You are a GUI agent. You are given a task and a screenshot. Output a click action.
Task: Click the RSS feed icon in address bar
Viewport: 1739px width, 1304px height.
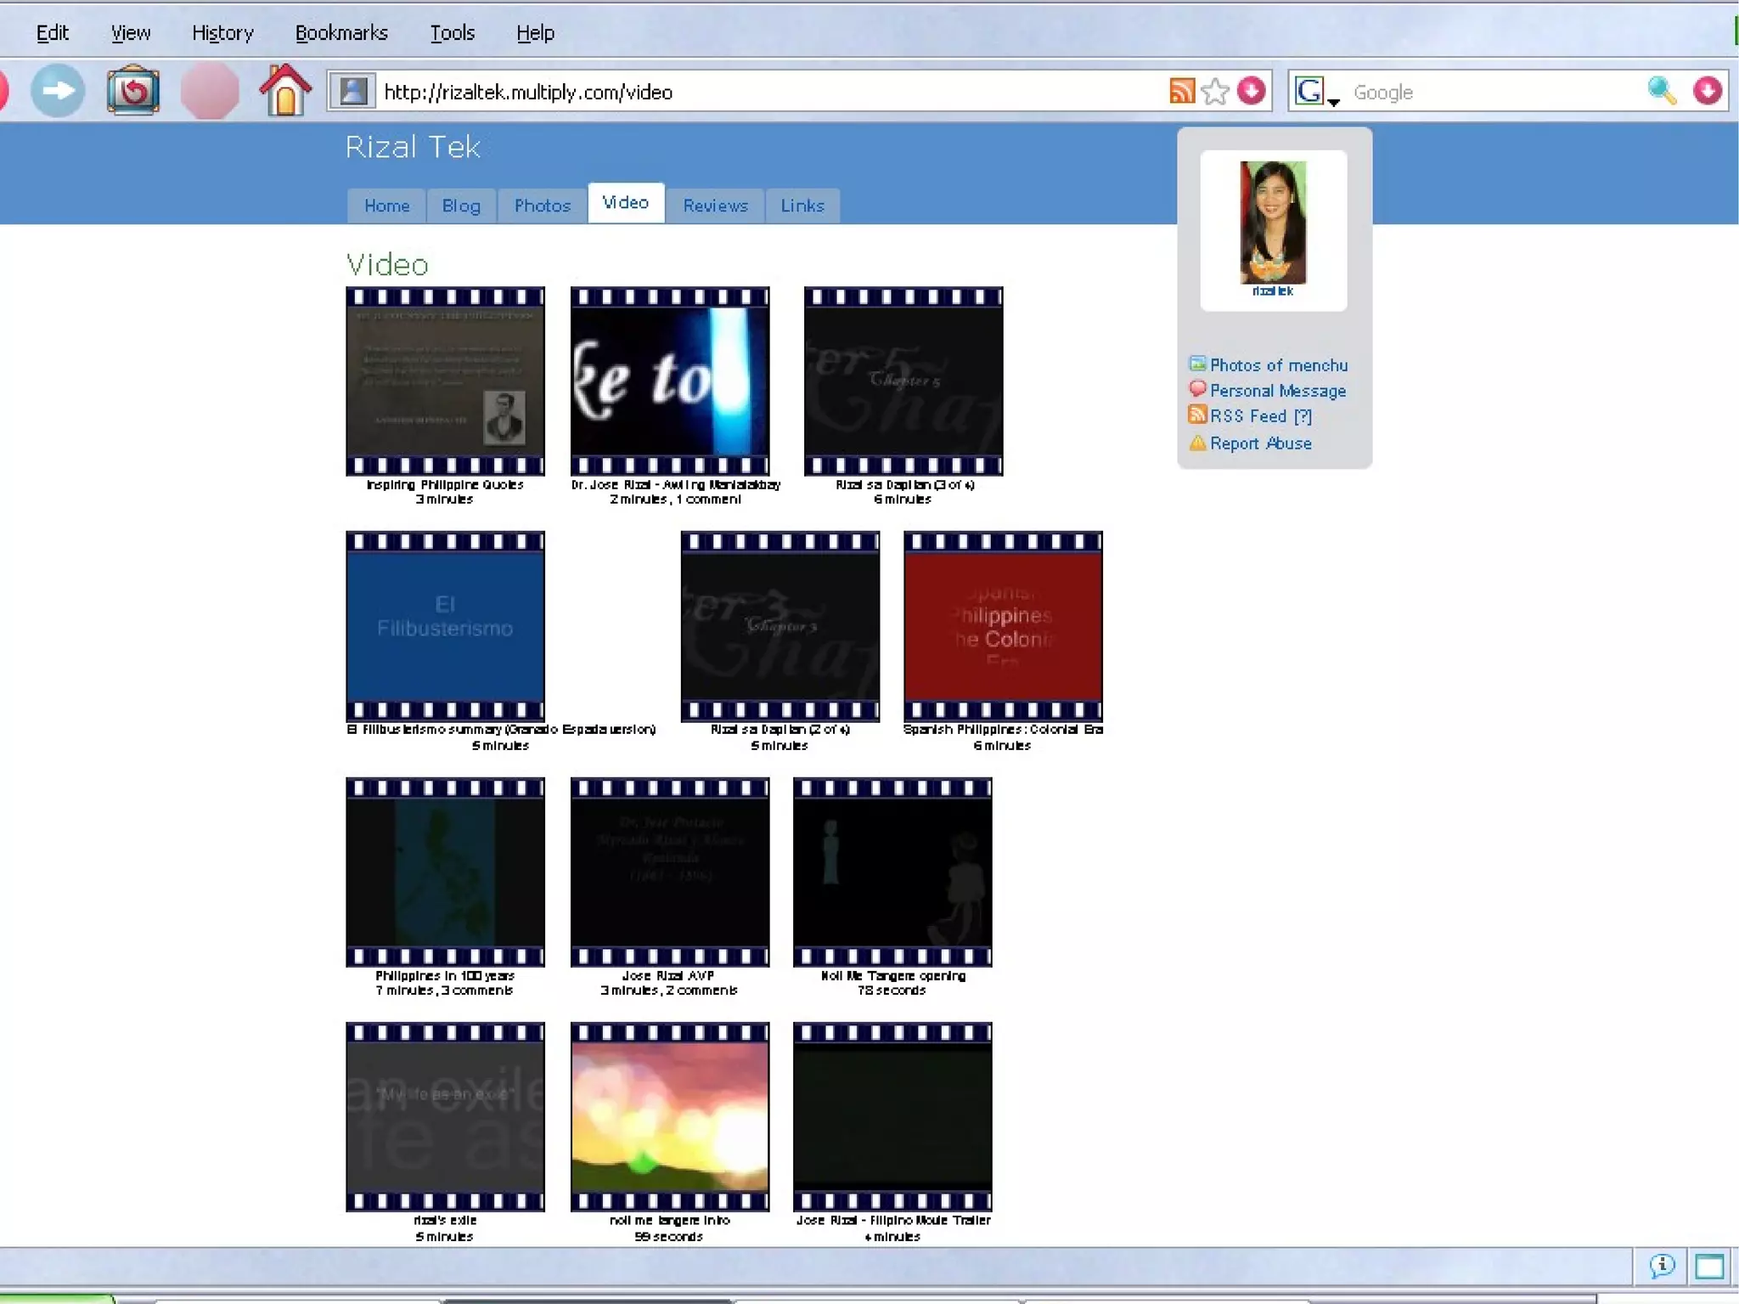[x=1181, y=91]
